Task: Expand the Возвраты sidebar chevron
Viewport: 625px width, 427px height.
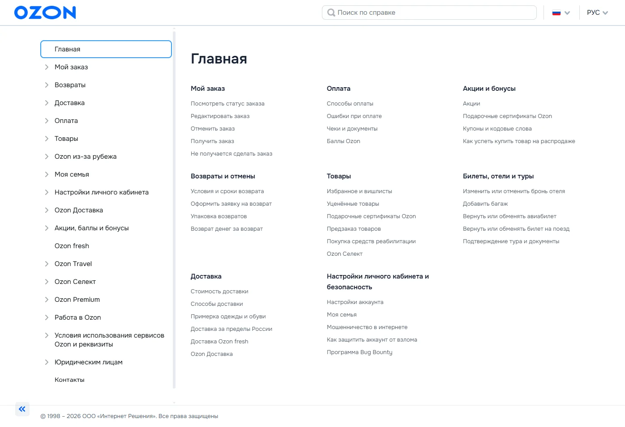Action: pyautogui.click(x=47, y=85)
